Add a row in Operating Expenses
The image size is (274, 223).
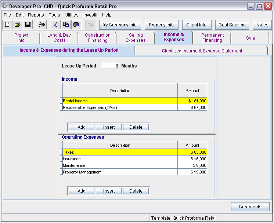coord(82,191)
